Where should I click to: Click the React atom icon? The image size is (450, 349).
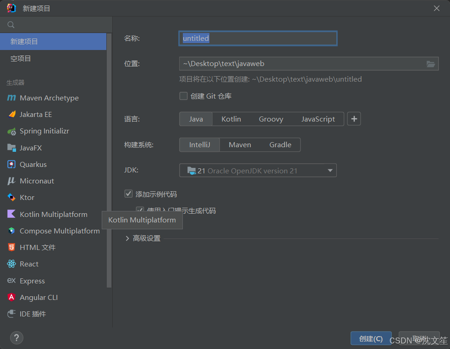coord(11,264)
